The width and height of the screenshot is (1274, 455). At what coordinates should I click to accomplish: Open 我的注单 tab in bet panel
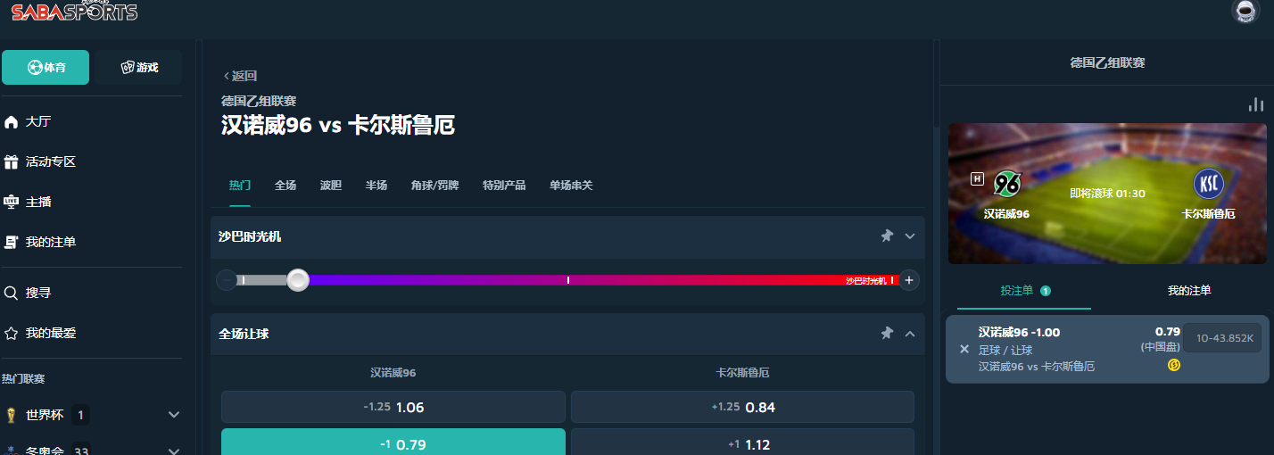pos(1188,291)
